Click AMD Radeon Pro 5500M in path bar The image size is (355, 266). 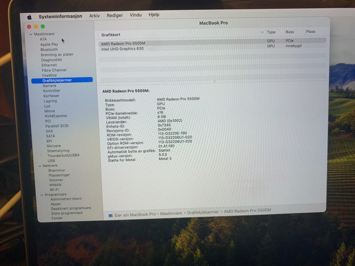[x=247, y=211]
